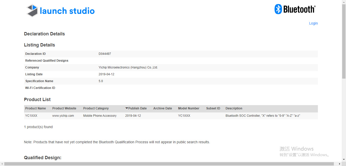Screen dimensions: 346x166
Task: Select the YC1XXX product name cell
Action: (31, 116)
